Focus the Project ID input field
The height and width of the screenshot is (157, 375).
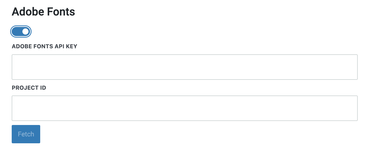coord(184,108)
